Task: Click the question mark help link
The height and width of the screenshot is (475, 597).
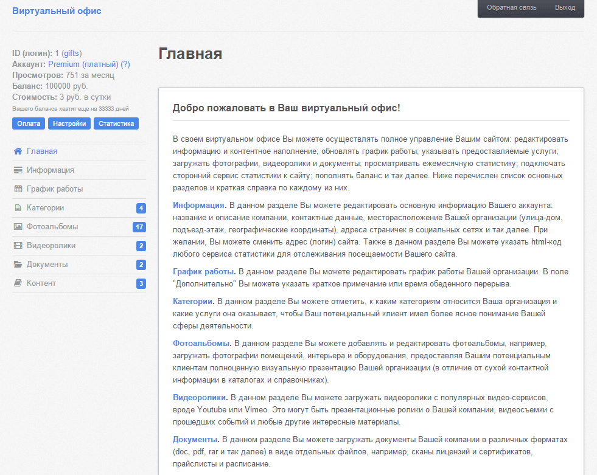Action: (x=125, y=64)
